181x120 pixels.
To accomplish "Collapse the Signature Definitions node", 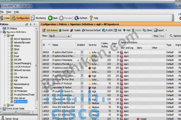I will (x=1, y=32).
